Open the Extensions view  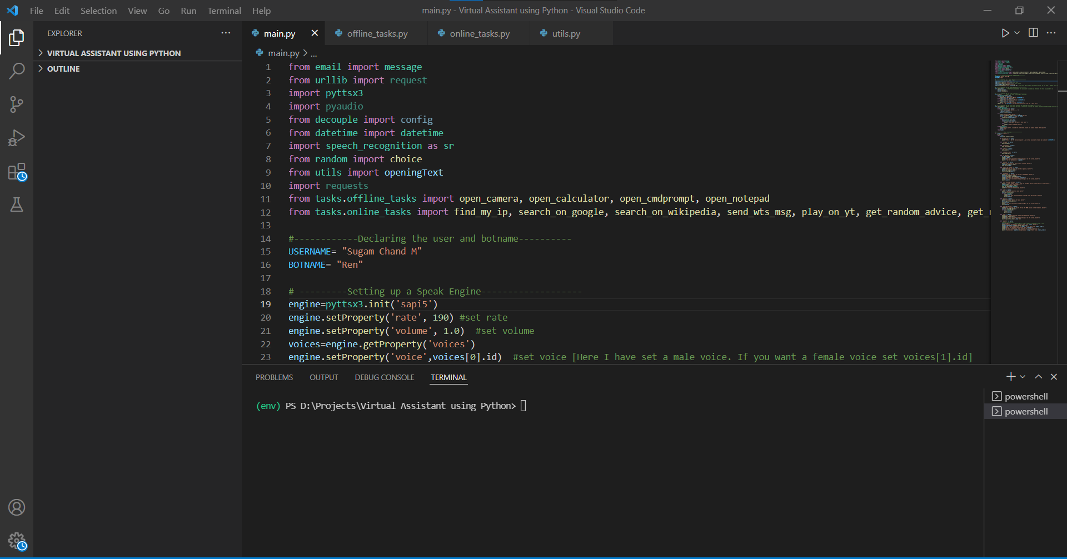pos(17,172)
